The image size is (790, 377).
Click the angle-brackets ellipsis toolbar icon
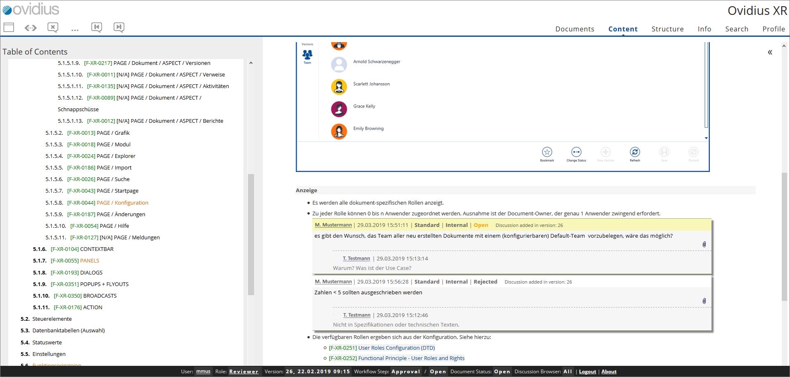tap(31, 28)
